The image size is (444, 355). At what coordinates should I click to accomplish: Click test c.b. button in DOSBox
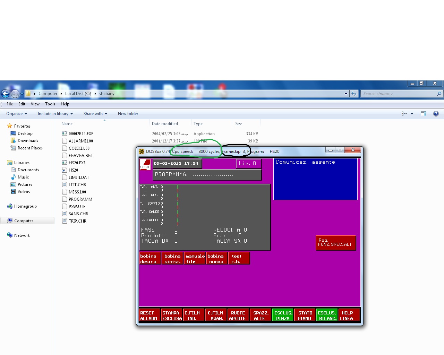[239, 259]
